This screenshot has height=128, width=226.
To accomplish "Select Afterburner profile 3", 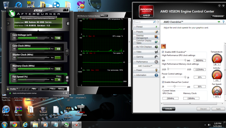I will tap(24, 89).
